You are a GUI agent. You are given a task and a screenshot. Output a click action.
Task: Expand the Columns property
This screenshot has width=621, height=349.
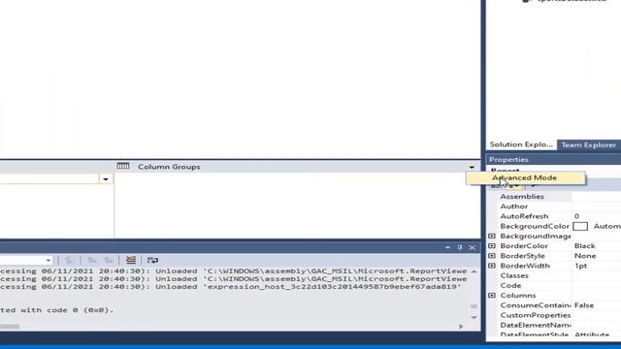click(x=492, y=295)
